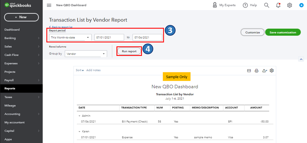Collapse the Admin vendor group

click(79, 116)
